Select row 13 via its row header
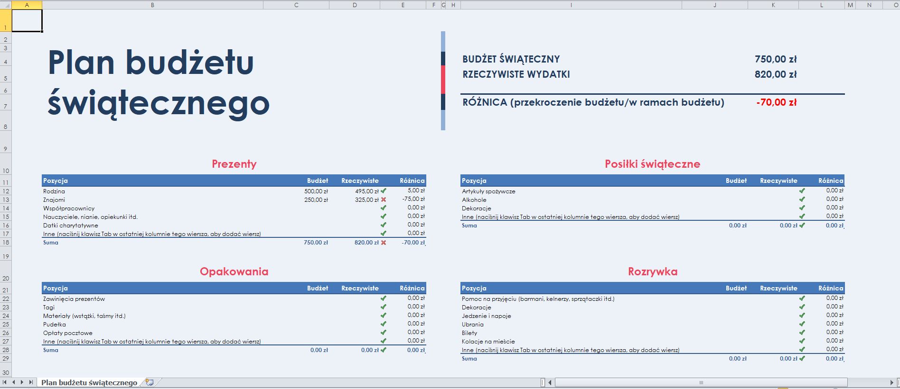This screenshot has height=389, width=900. (6, 200)
